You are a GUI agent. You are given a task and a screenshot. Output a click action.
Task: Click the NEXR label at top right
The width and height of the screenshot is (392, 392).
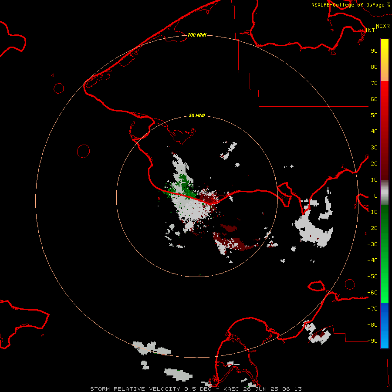click(383, 26)
